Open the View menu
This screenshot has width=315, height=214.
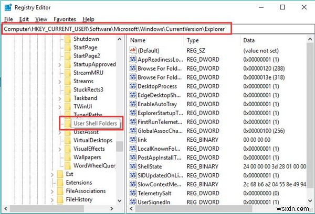[x=41, y=19]
